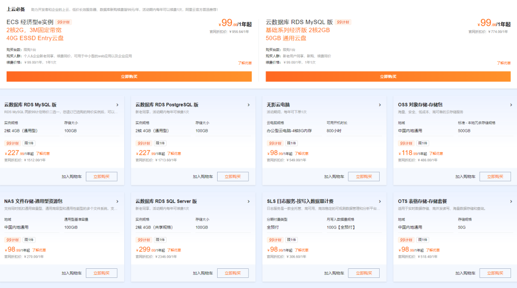Click 立即购买 in the NAS 文件存储 card
The height and width of the screenshot is (288, 517).
(x=101, y=273)
